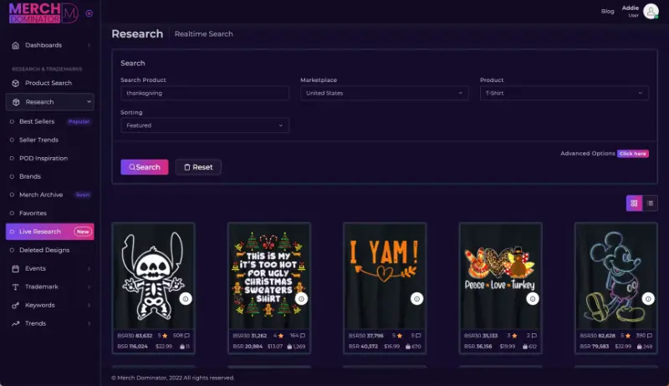
Task: Click the Trademark T icon
Action: 15,287
